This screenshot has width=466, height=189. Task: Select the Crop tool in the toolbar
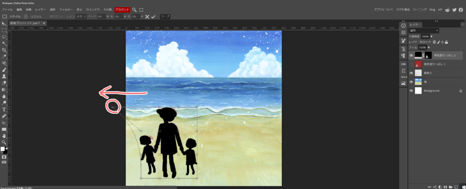(4, 50)
